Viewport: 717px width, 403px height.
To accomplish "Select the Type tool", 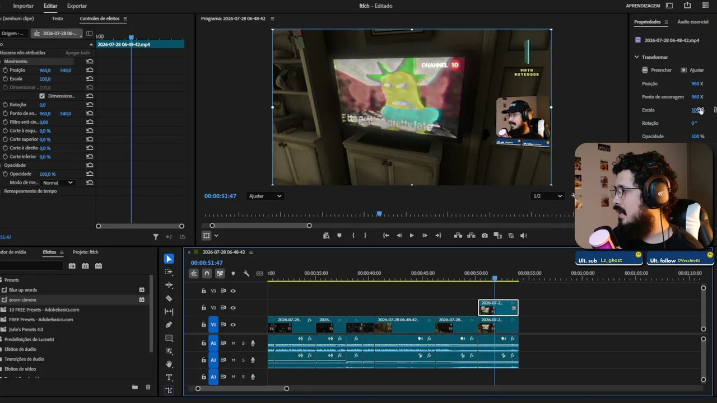I will (169, 377).
